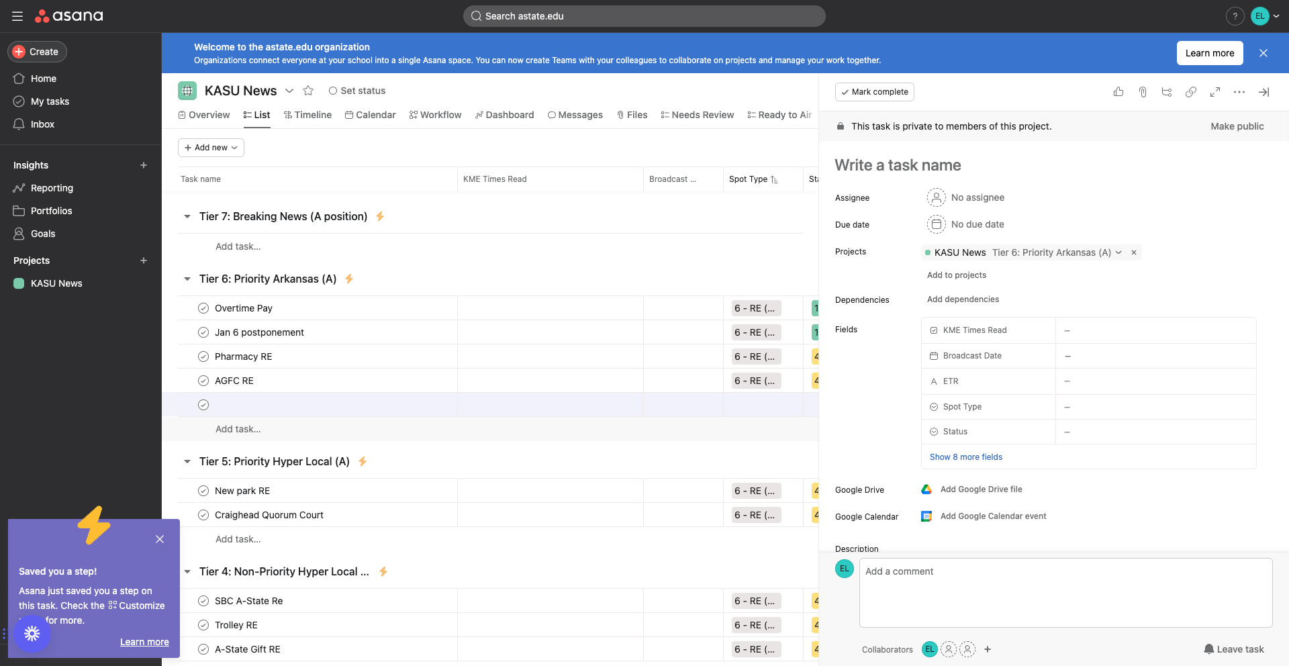
Task: Collapse the Tier 5 Priority Hyper Local section
Action: click(187, 461)
